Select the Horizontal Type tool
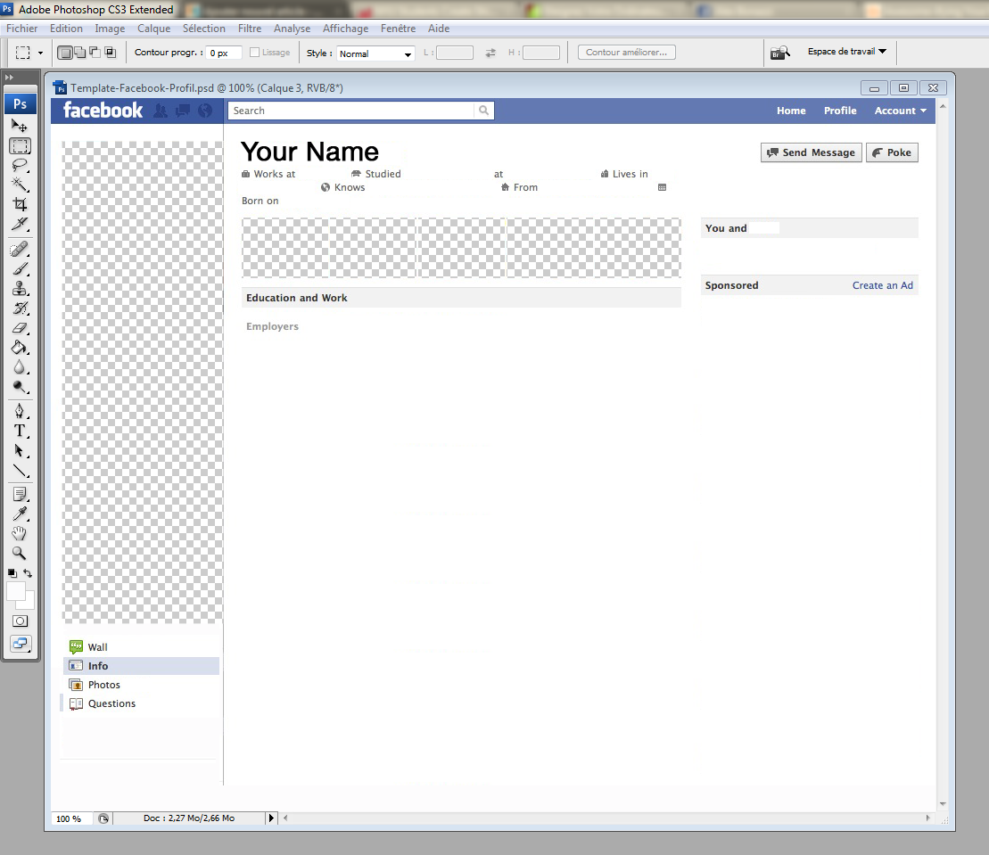This screenshot has height=855, width=989. (x=20, y=431)
